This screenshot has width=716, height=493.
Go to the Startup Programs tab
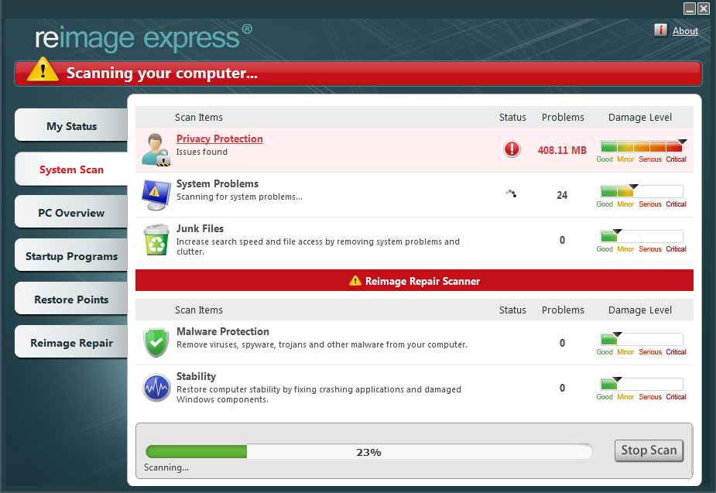71,256
